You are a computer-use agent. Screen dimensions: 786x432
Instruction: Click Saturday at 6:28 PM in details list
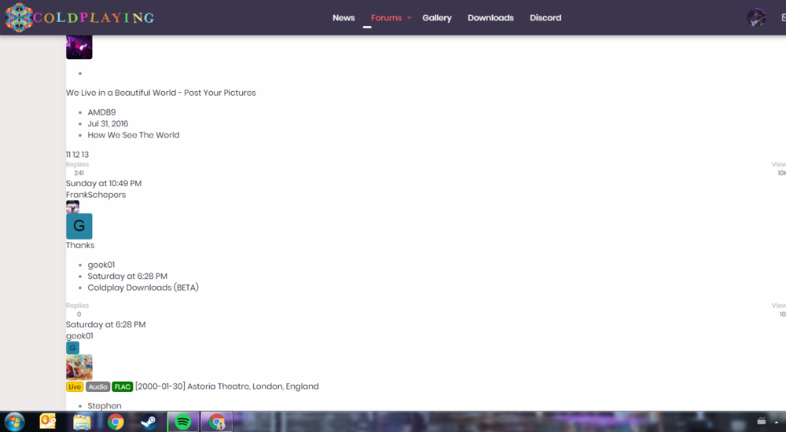click(127, 276)
